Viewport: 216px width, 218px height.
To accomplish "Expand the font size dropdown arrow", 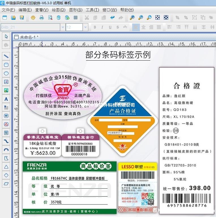I will tap(85, 27).
